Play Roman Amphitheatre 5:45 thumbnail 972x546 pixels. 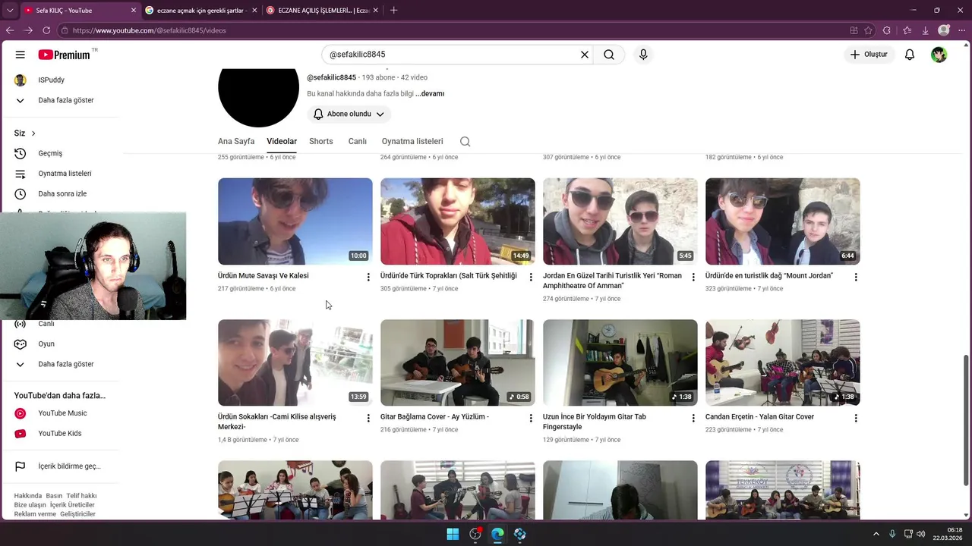pos(620,221)
